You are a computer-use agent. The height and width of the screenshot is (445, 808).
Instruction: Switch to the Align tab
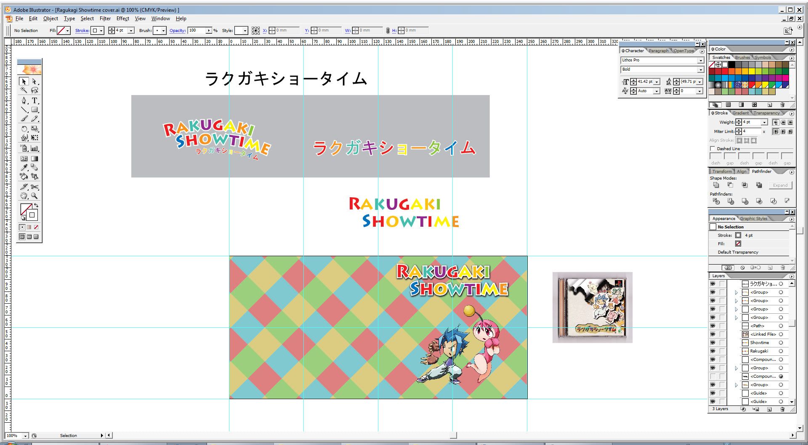pyautogui.click(x=742, y=171)
